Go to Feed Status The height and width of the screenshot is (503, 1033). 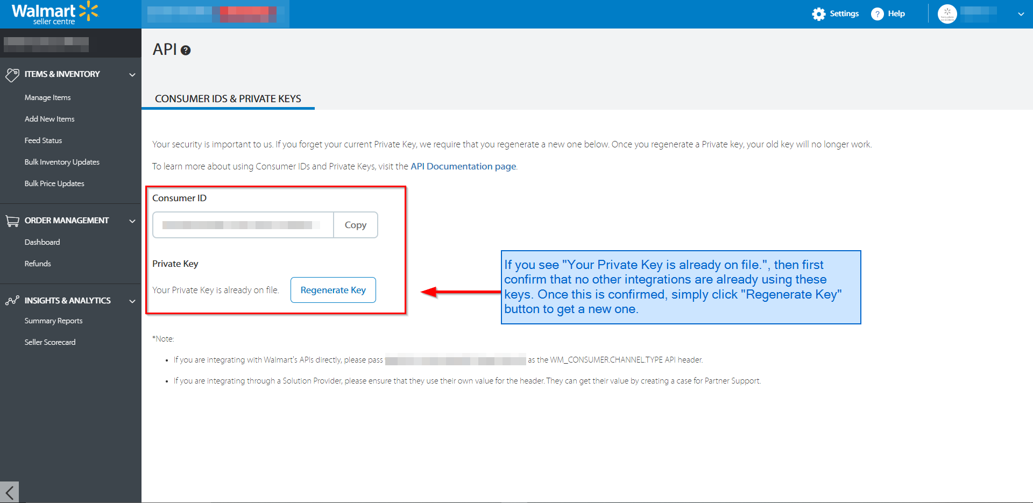click(x=43, y=140)
